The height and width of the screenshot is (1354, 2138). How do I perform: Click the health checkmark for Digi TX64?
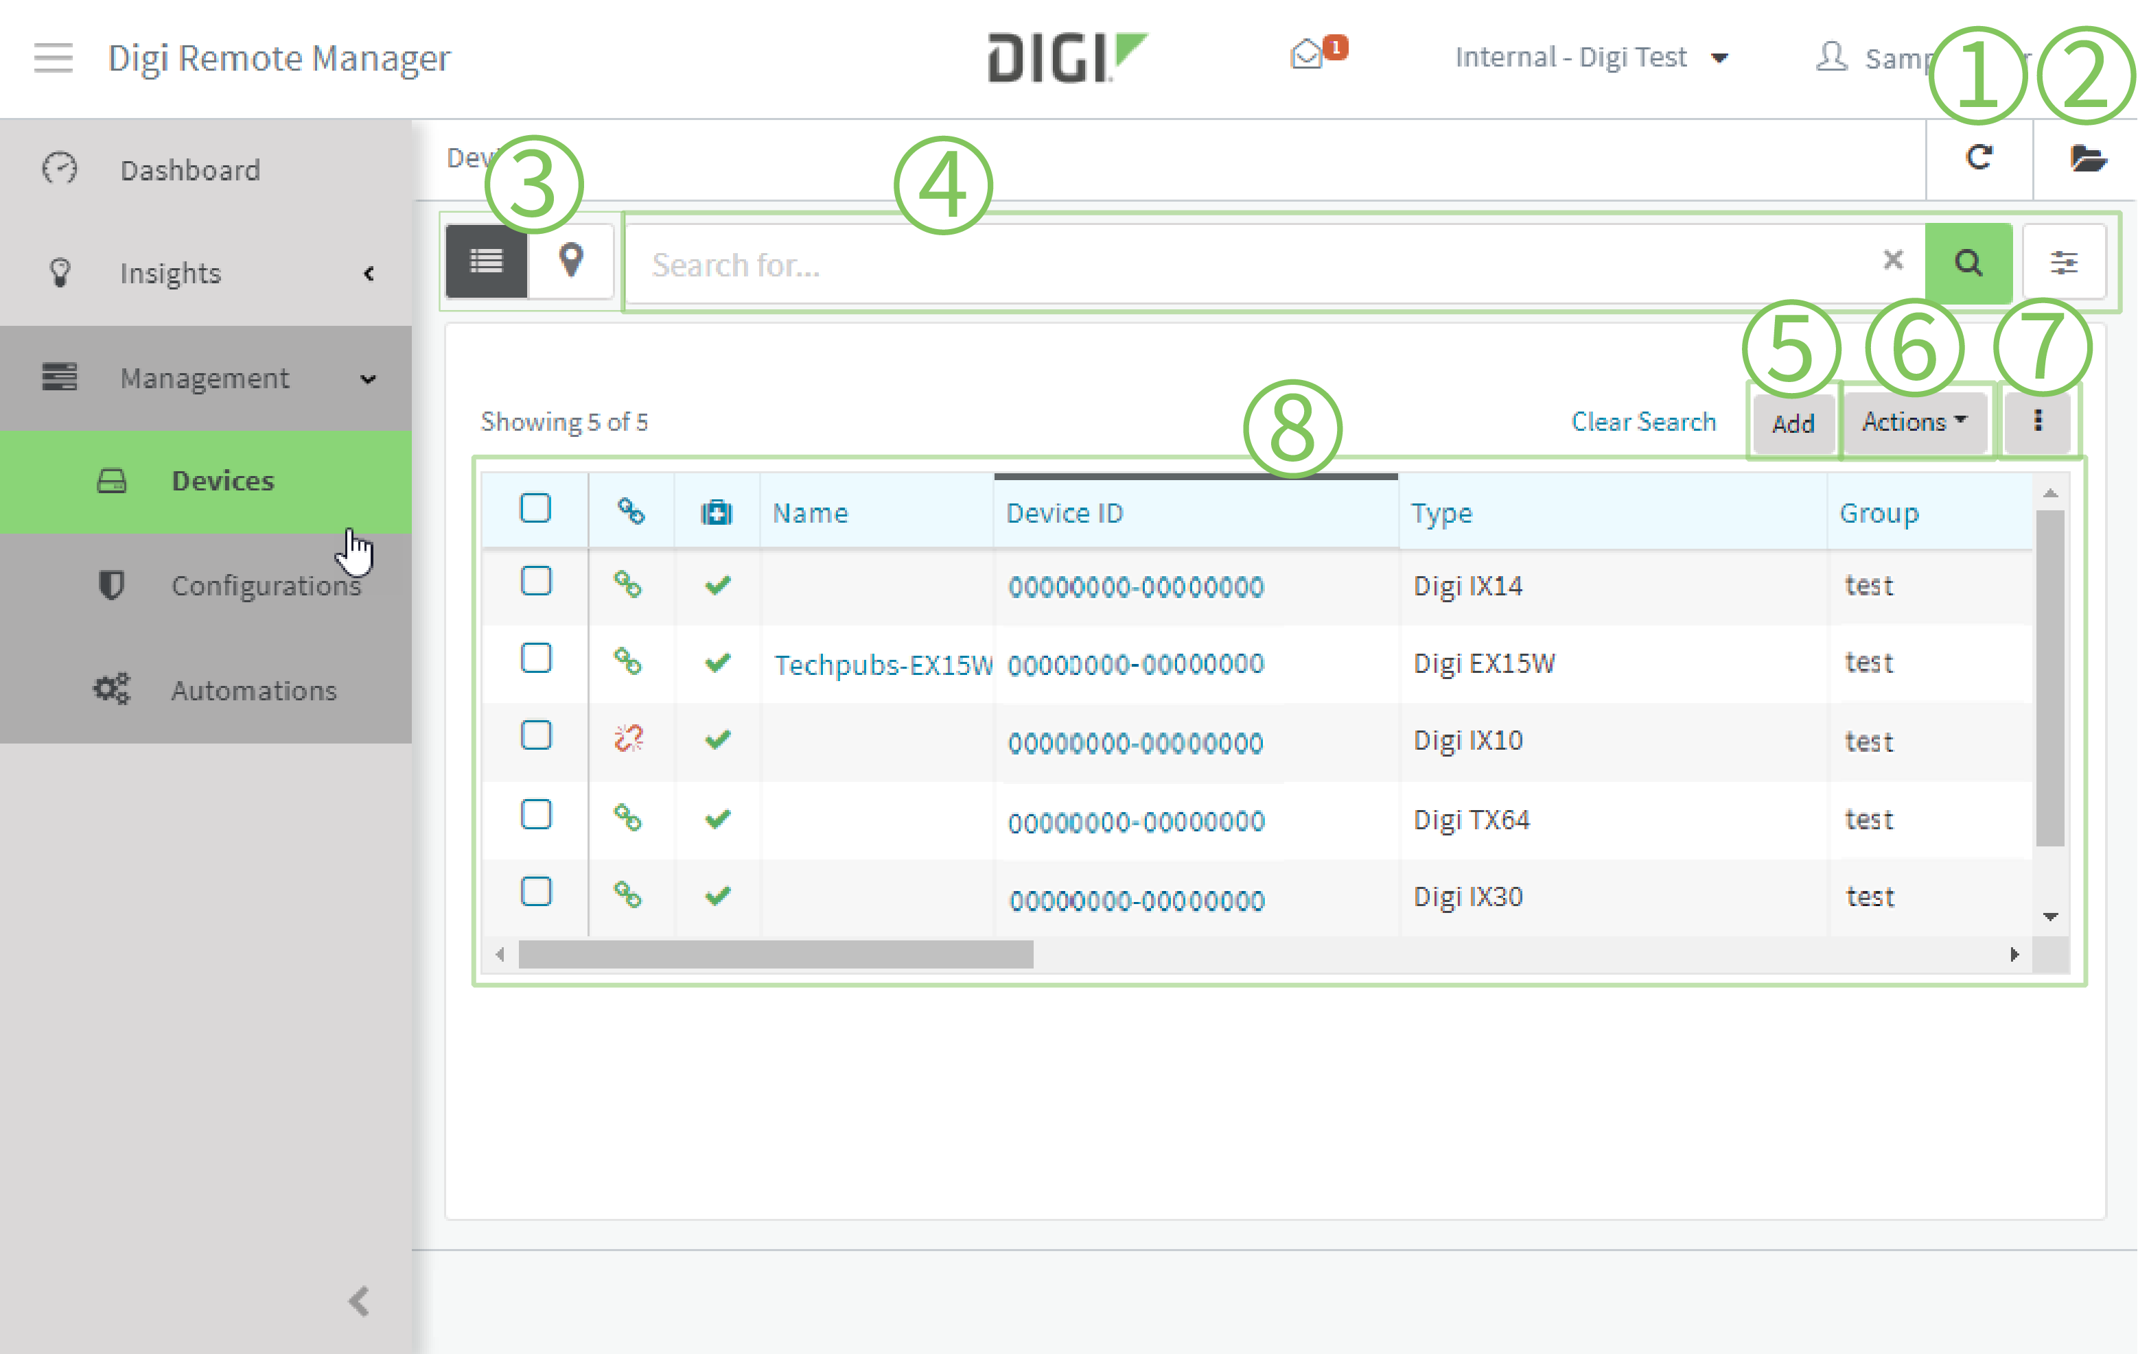point(717,819)
